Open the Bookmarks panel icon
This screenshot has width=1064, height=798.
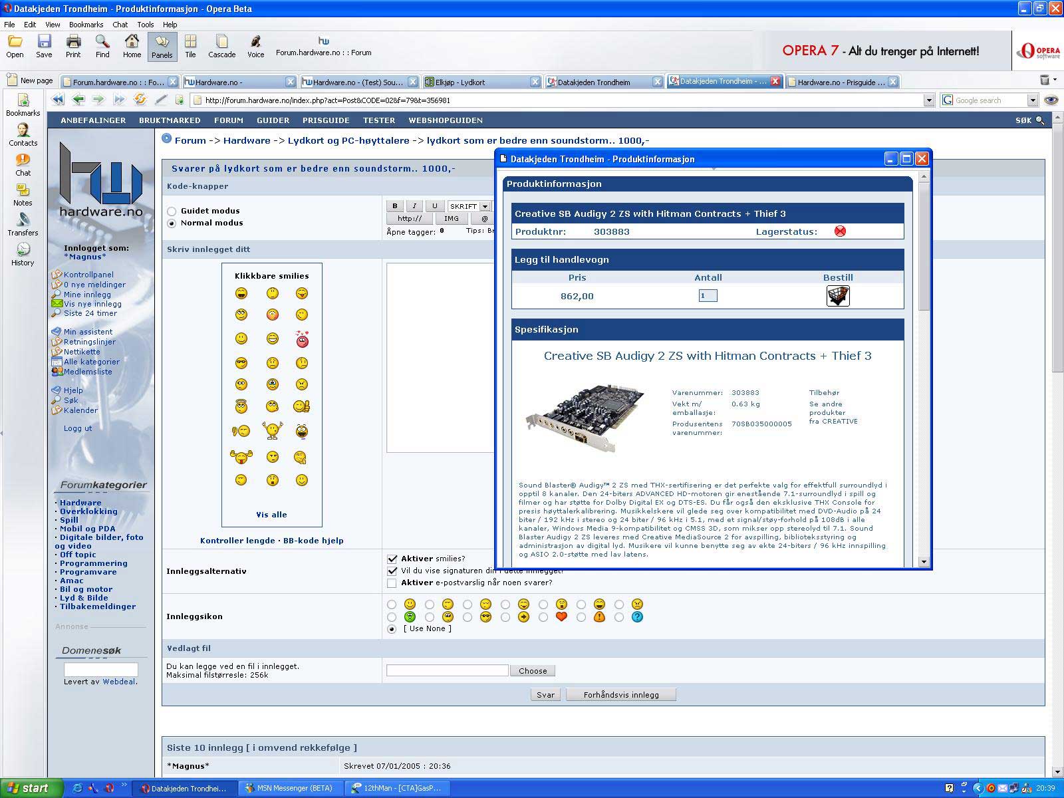pyautogui.click(x=23, y=105)
